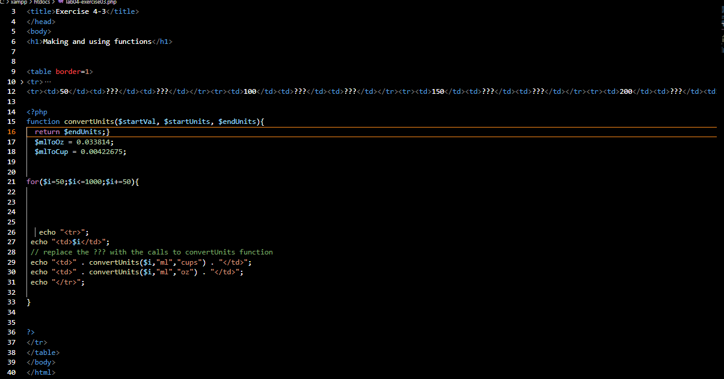724x379 pixels.
Task: Click the heading text 'Making and using functions'
Action: (x=97, y=42)
